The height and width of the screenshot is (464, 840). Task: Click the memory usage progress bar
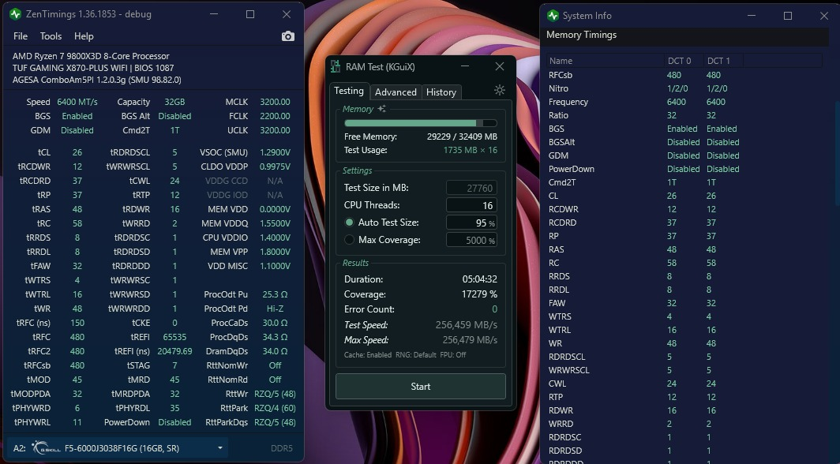[x=421, y=123]
